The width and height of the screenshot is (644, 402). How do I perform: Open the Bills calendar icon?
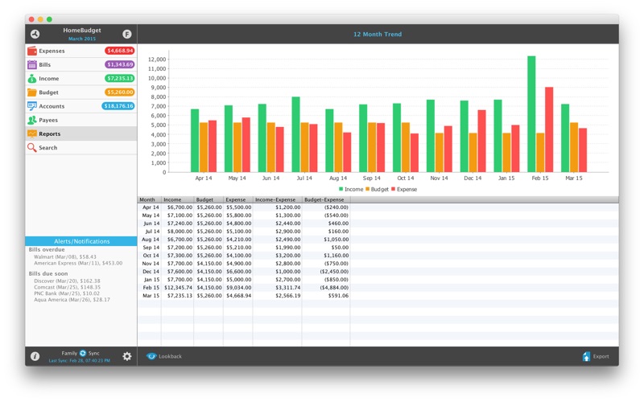32,65
